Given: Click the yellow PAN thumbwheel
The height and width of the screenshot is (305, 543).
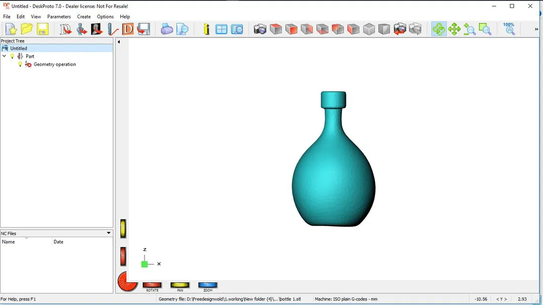Looking at the screenshot, I should [179, 285].
